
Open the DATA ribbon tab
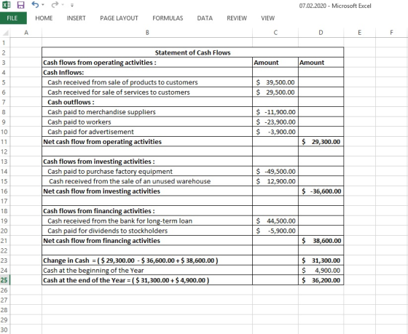[205, 18]
